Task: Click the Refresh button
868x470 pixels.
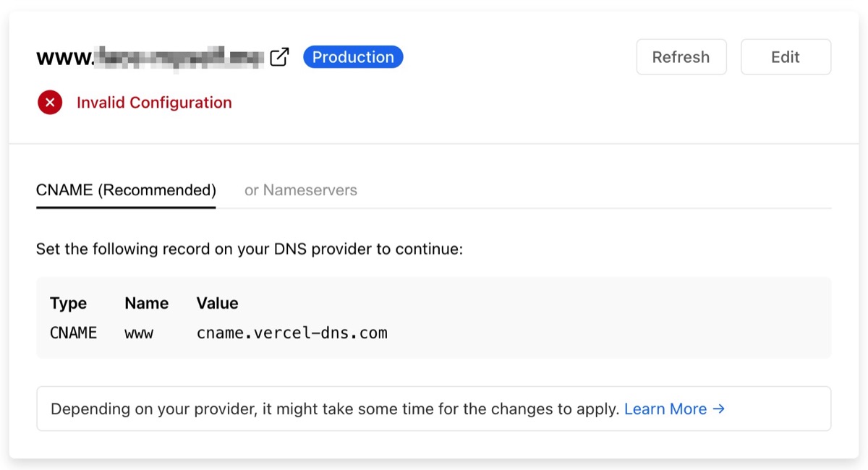Action: coord(681,56)
